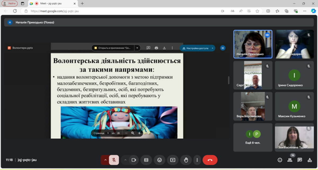
Task: Open the meeting details info icon
Action: (x=280, y=160)
